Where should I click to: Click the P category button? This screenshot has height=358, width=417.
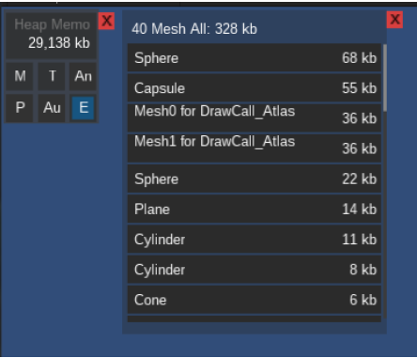coord(20,108)
